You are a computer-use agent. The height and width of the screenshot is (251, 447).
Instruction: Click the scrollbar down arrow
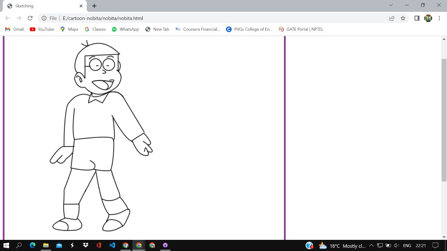(x=444, y=237)
